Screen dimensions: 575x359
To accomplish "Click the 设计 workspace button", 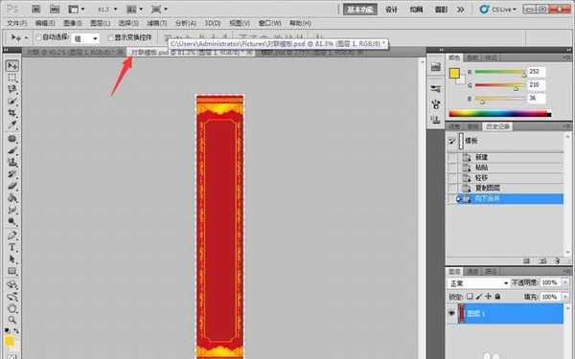I will point(391,10).
